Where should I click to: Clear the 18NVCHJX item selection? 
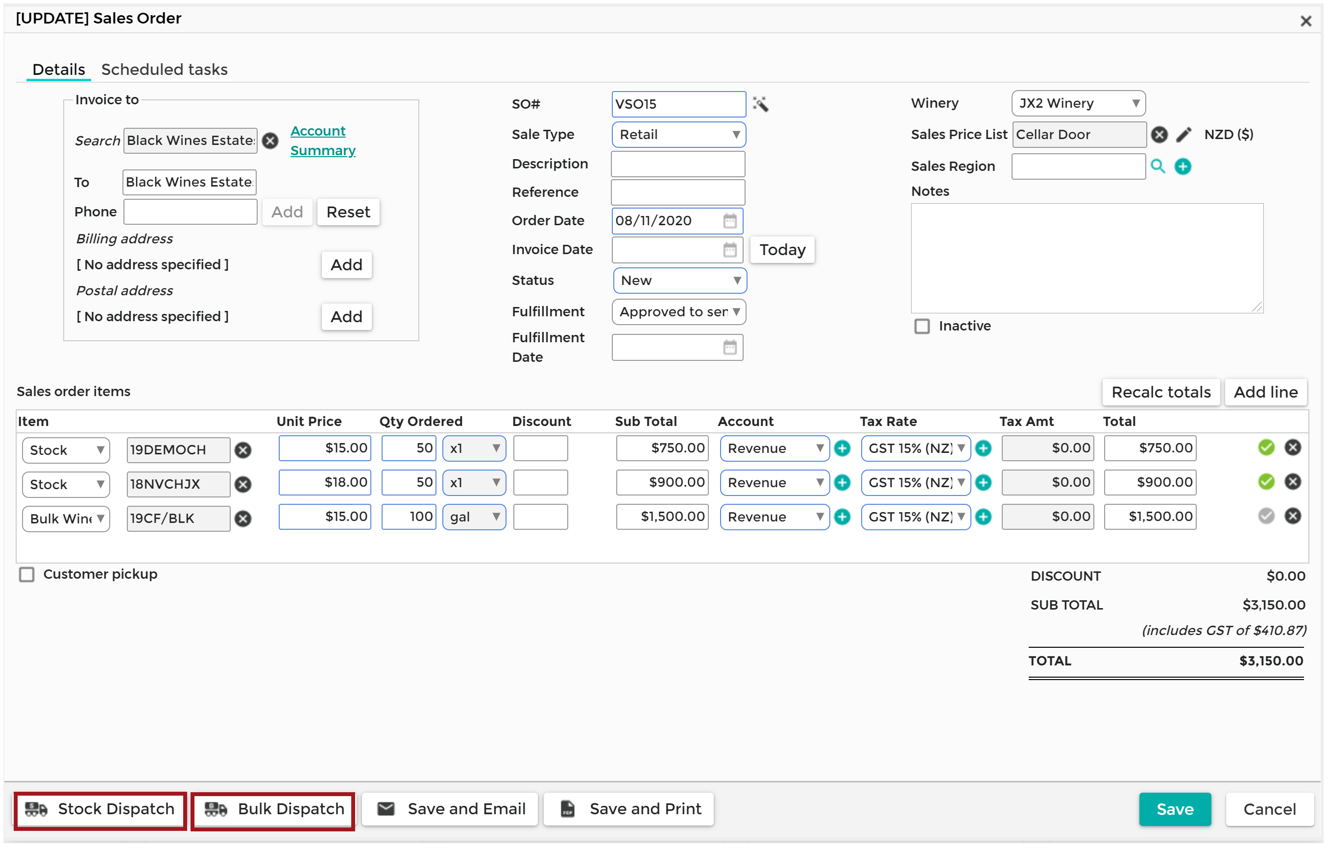242,484
